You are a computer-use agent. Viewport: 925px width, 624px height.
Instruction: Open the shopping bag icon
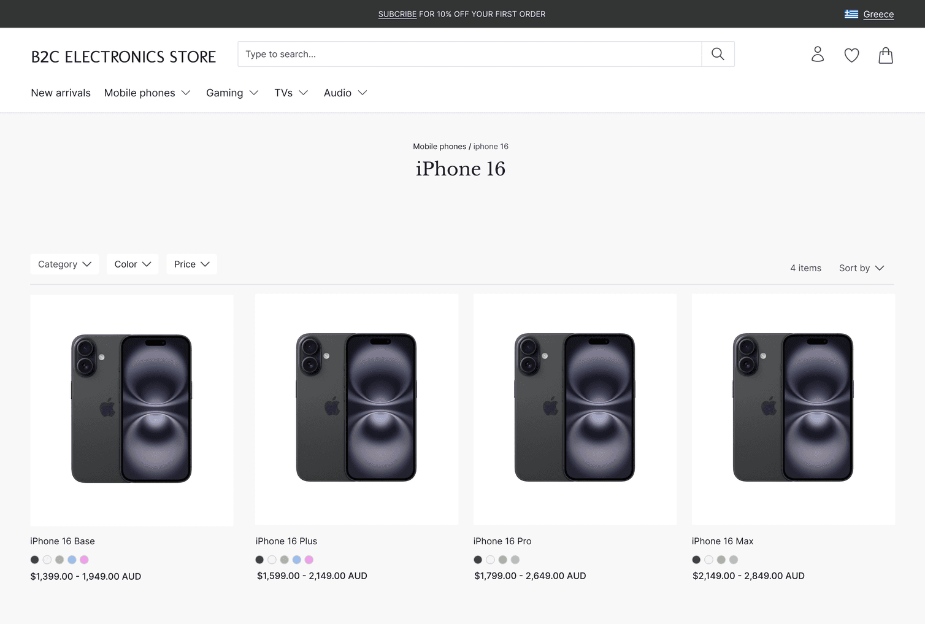pyautogui.click(x=885, y=55)
